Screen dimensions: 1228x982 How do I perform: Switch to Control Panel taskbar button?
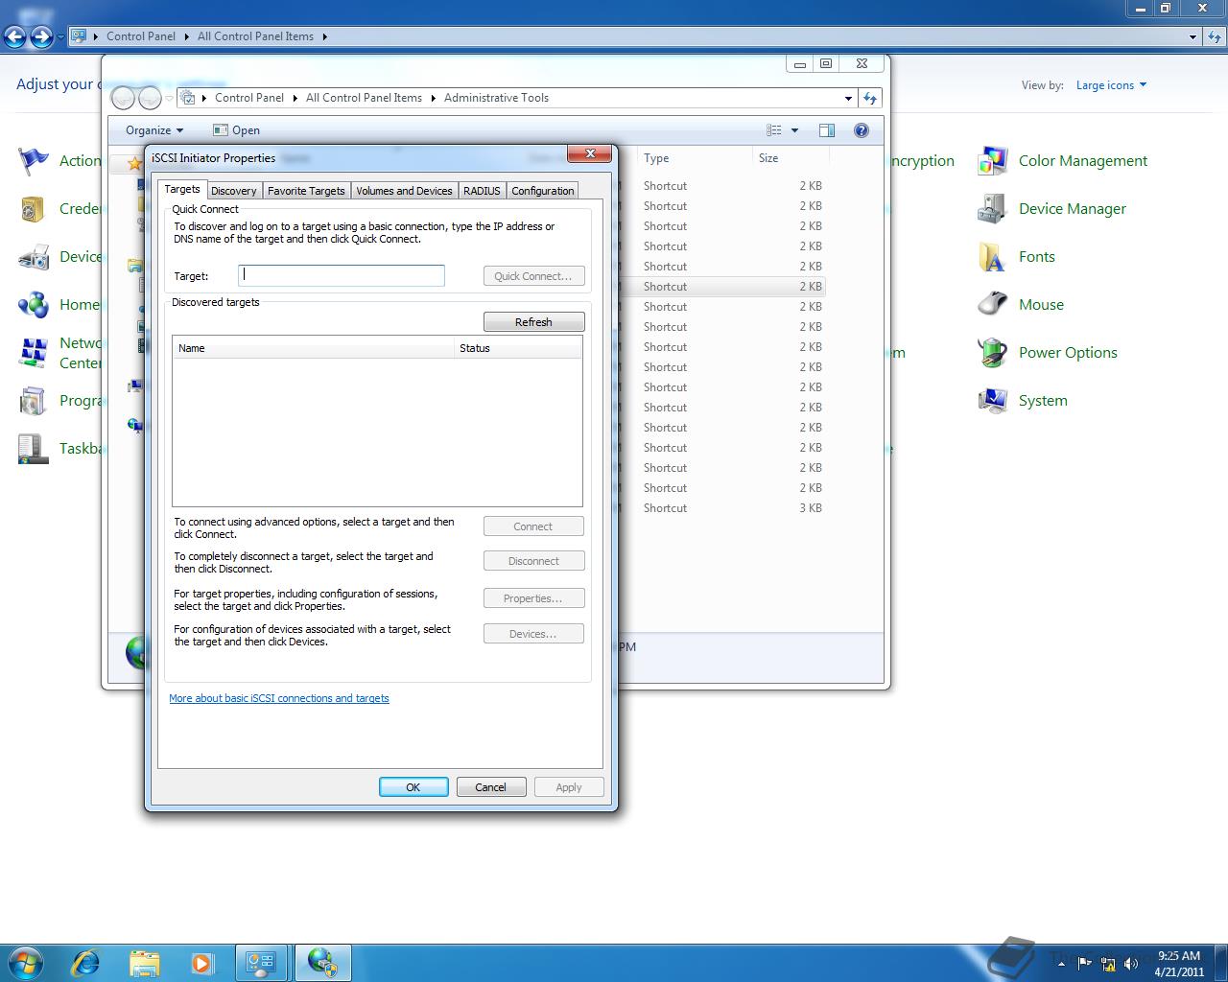261,962
